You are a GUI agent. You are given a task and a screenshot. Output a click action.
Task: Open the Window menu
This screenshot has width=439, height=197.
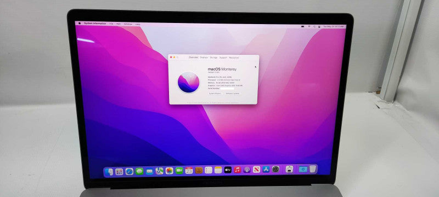coord(128,24)
